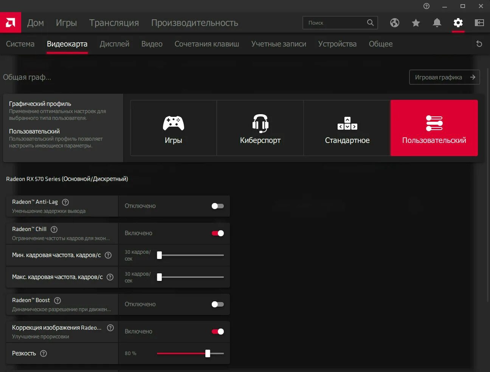
Task: Open the Дом tab
Action: [x=36, y=23]
